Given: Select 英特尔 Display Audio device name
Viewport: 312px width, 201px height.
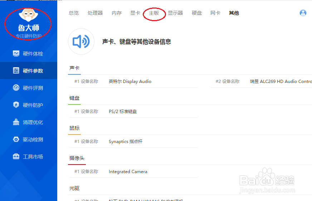Looking at the screenshot, I should point(130,81).
